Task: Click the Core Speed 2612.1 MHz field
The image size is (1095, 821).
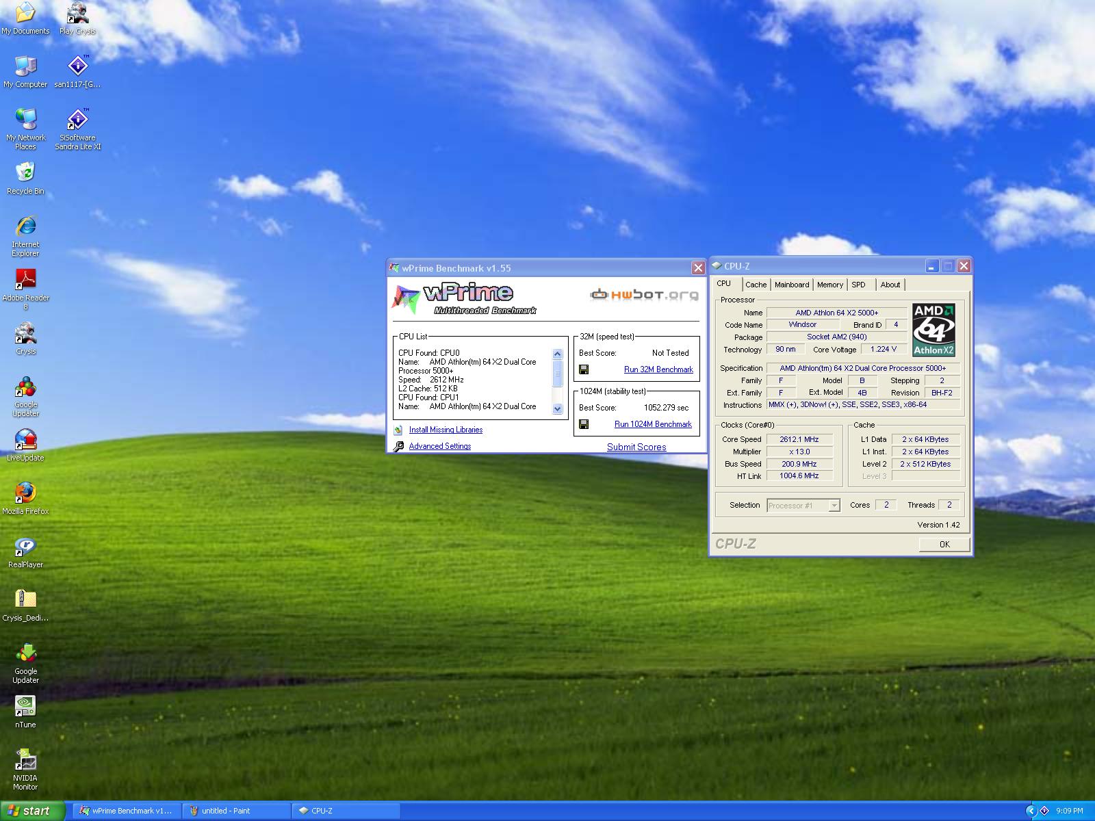Action: coord(799,439)
